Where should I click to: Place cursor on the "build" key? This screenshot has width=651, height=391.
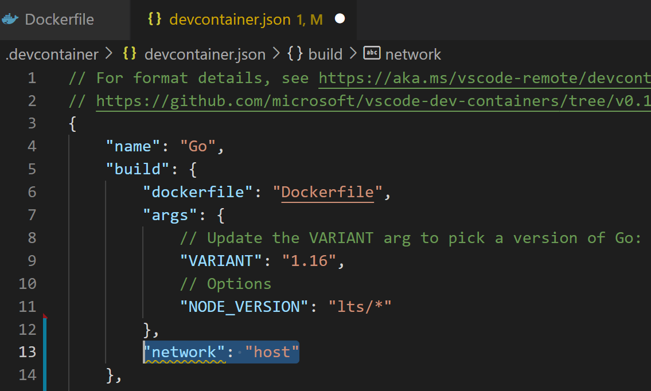(x=138, y=169)
